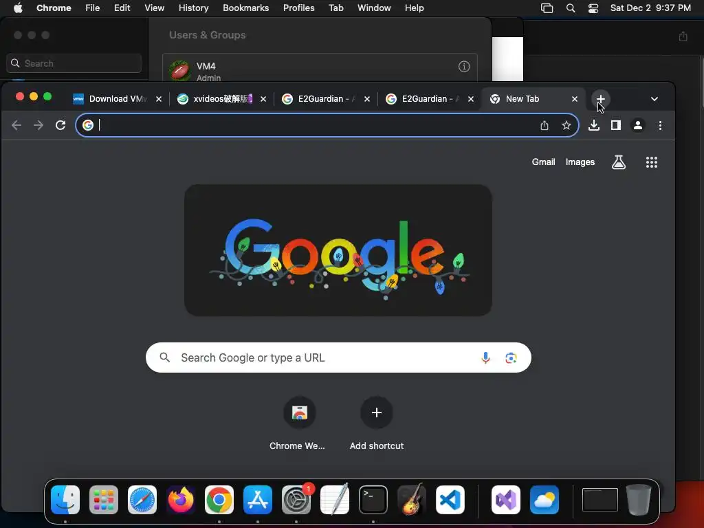Close the Download VMware tab
704x528 pixels.
point(159,99)
